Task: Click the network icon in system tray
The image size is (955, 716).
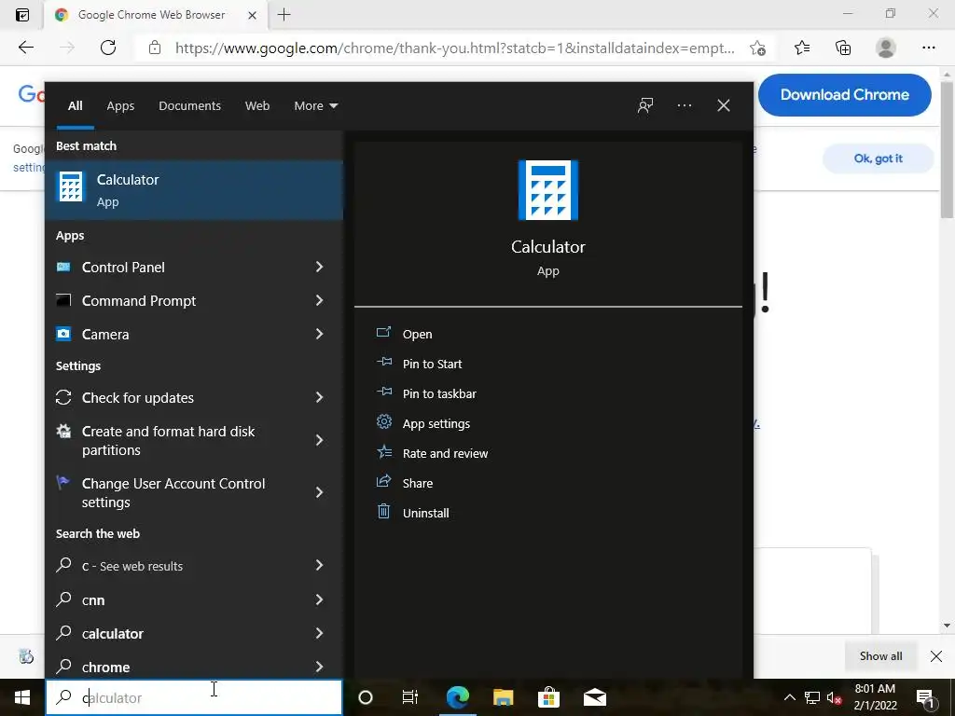Action: 812,697
